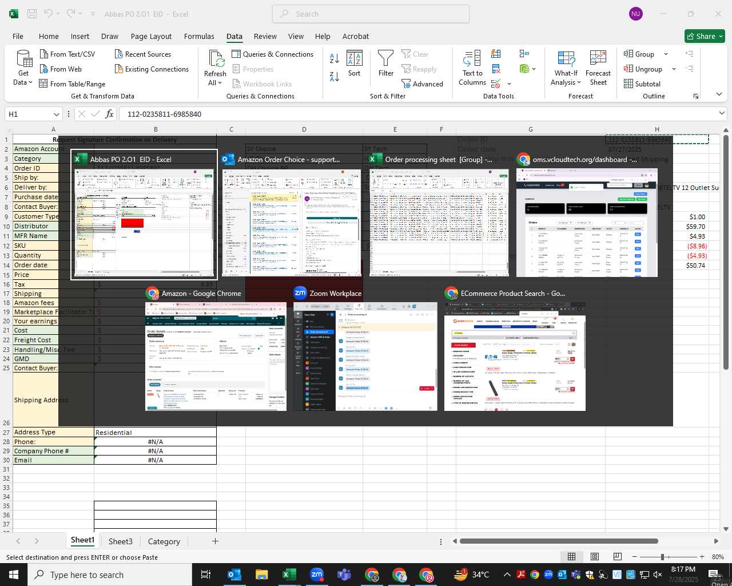
Task: Switch to the Acrobat ribbon tab
Action: coord(356,36)
